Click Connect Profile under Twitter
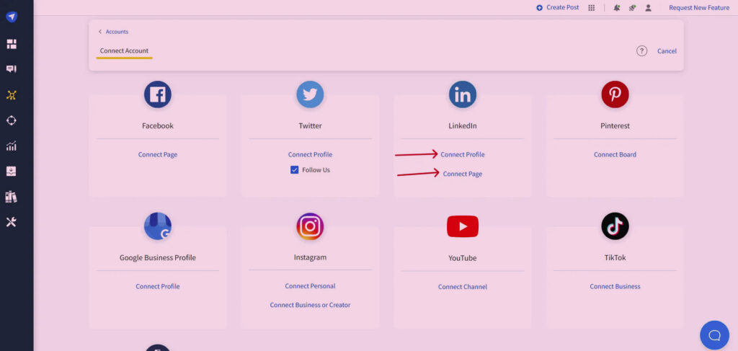Screen dimensions: 738x351 [x=310, y=154]
